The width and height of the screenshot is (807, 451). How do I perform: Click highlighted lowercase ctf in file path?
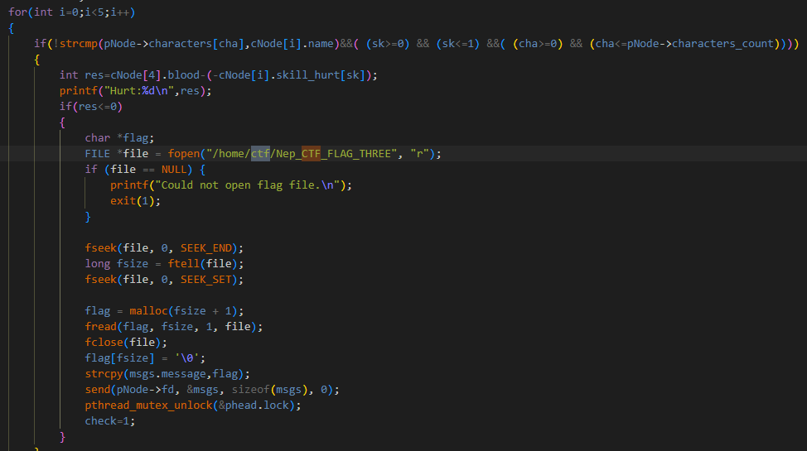260,154
